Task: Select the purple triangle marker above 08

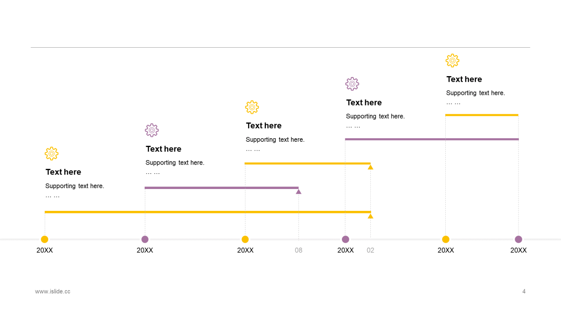Action: tap(298, 192)
